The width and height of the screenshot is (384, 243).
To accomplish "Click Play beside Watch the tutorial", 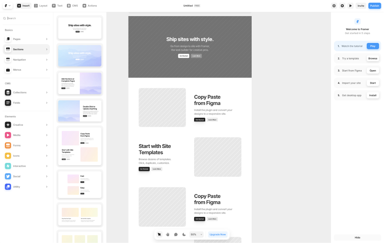I will (x=373, y=46).
